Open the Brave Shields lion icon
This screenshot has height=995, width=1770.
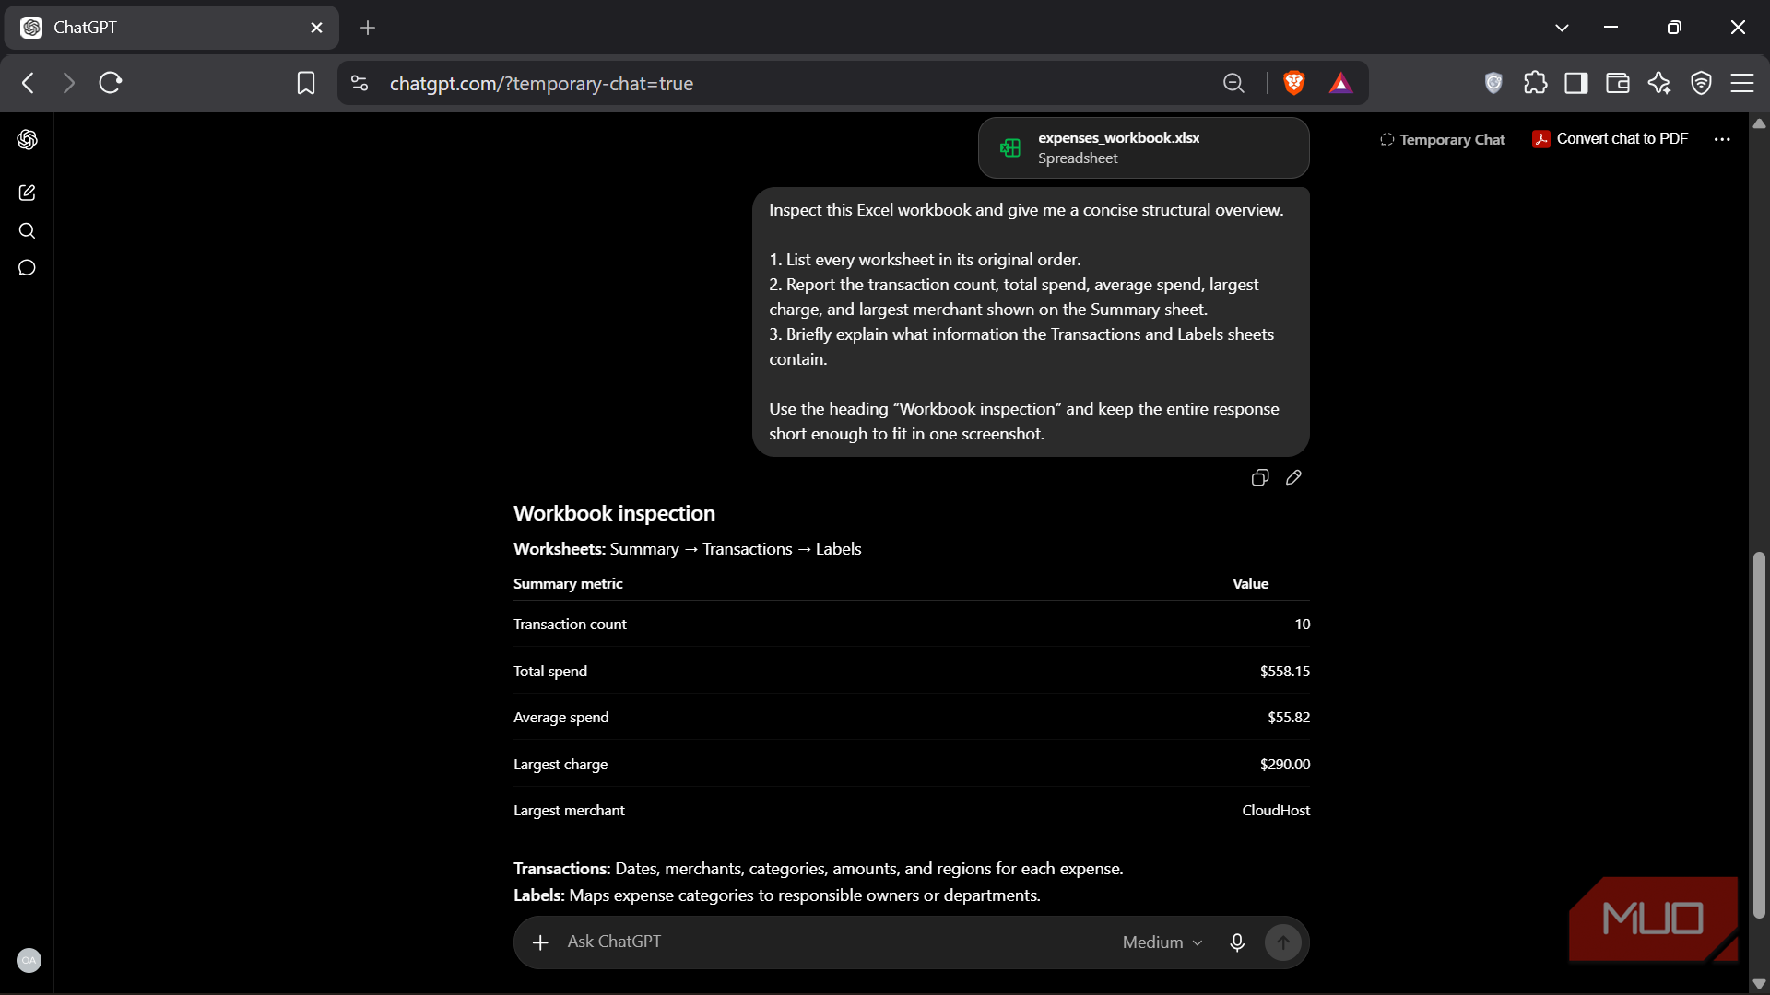(1294, 83)
